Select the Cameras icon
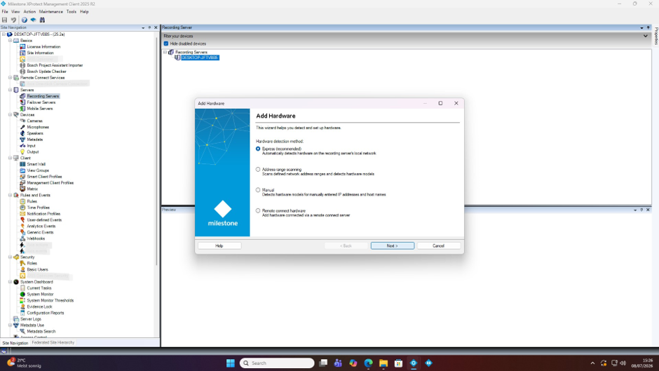Screen dimensions: 659x371 click(x=22, y=121)
